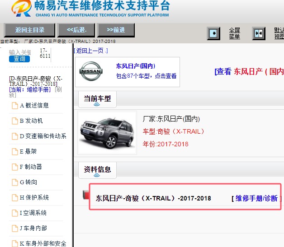This screenshot has width=284, height=247.
Task: Click the page icon beside A 概述信息
Action: click(x=15, y=106)
